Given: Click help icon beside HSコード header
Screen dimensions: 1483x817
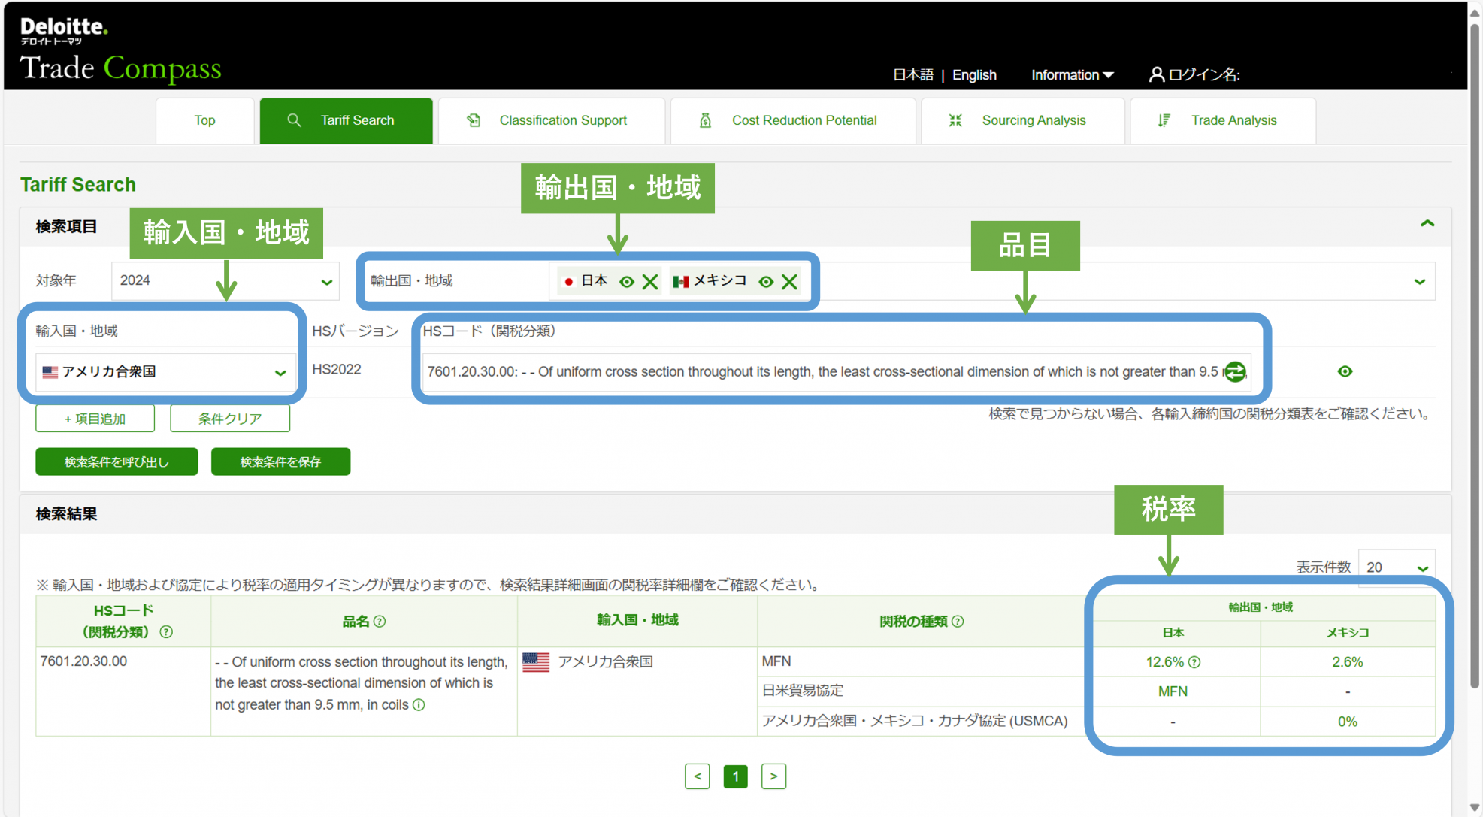Looking at the screenshot, I should coord(166,632).
